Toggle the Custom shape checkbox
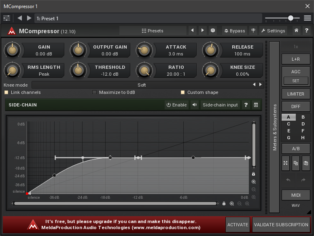This screenshot has width=314, height=236. 182,92
